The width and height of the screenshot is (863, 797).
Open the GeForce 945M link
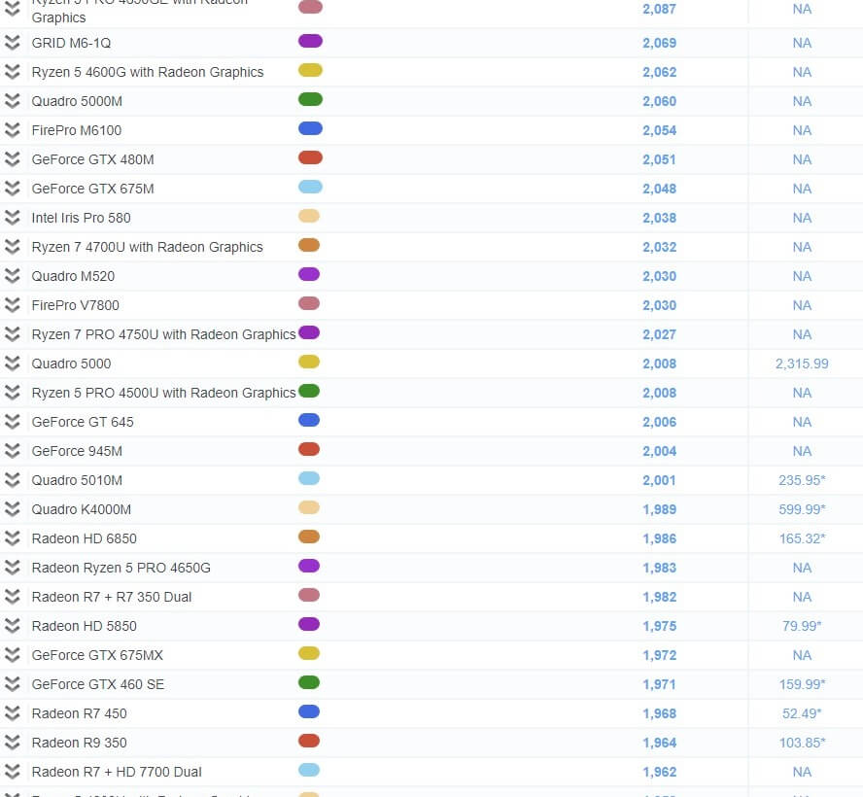click(x=77, y=451)
